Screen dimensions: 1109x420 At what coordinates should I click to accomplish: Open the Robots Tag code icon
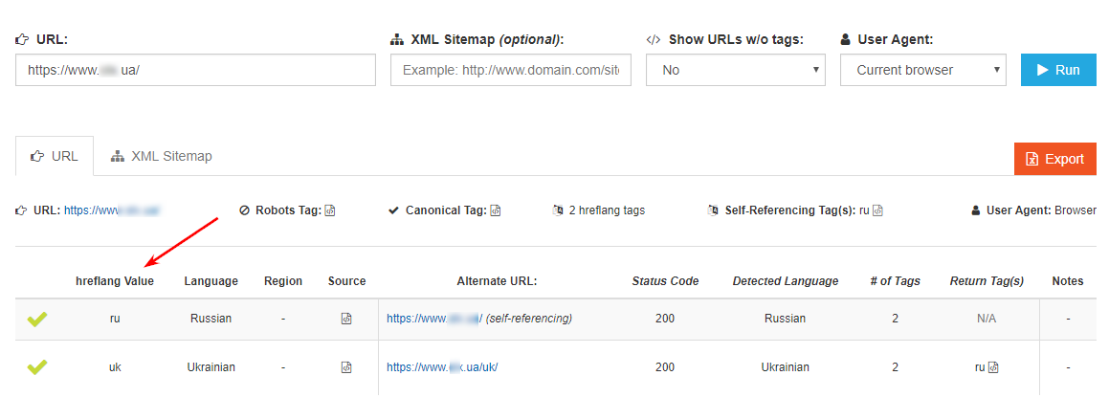(x=329, y=210)
